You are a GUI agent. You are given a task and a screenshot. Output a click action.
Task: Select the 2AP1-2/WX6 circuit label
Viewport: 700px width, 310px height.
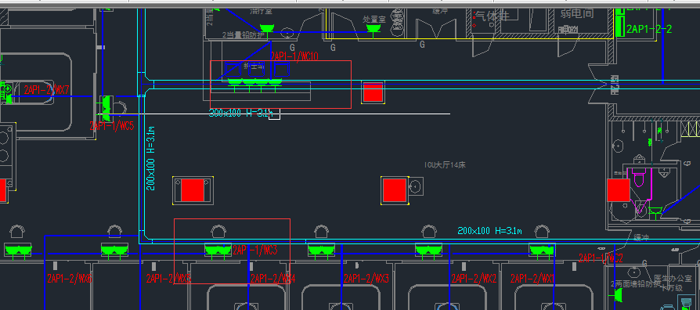click(x=69, y=279)
